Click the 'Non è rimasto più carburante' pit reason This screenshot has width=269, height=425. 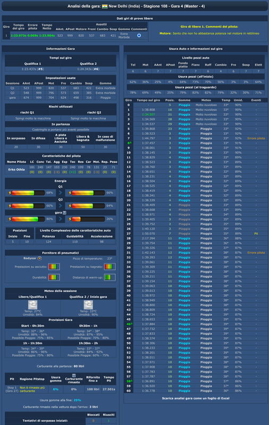point(32,389)
